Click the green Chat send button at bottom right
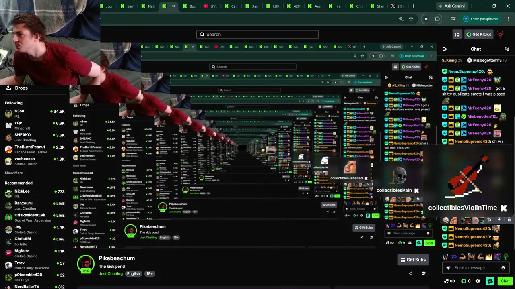This screenshot has width=515, height=289. click(505, 281)
